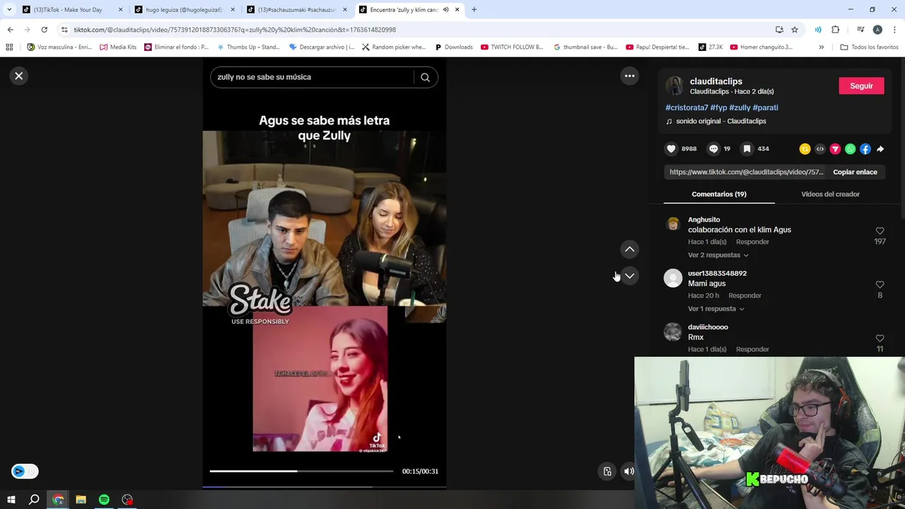Open the three-dot more options menu
905x509 pixels.
629,76
